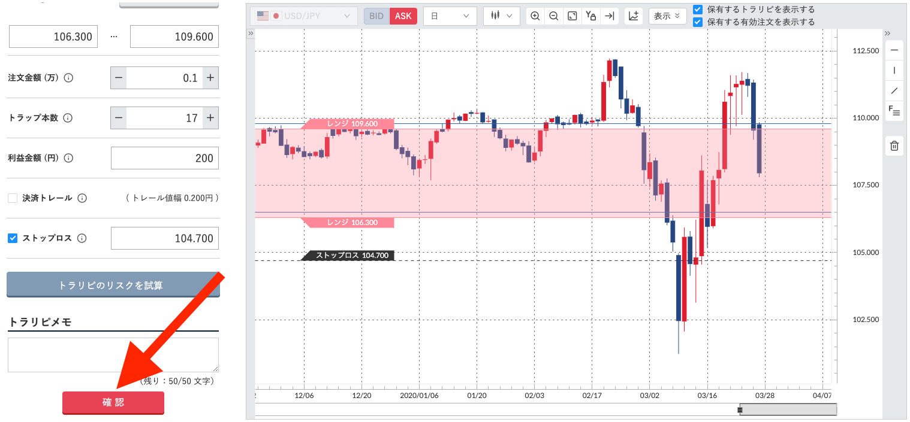Expand the 表示 display options menu

click(667, 16)
